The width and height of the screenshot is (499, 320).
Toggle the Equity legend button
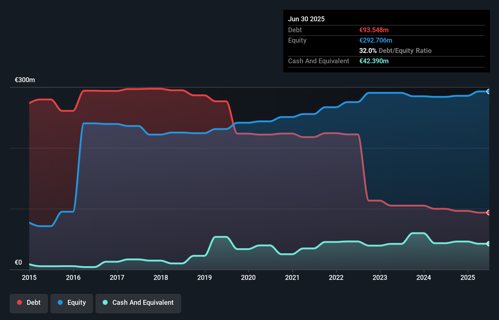[x=72, y=303]
